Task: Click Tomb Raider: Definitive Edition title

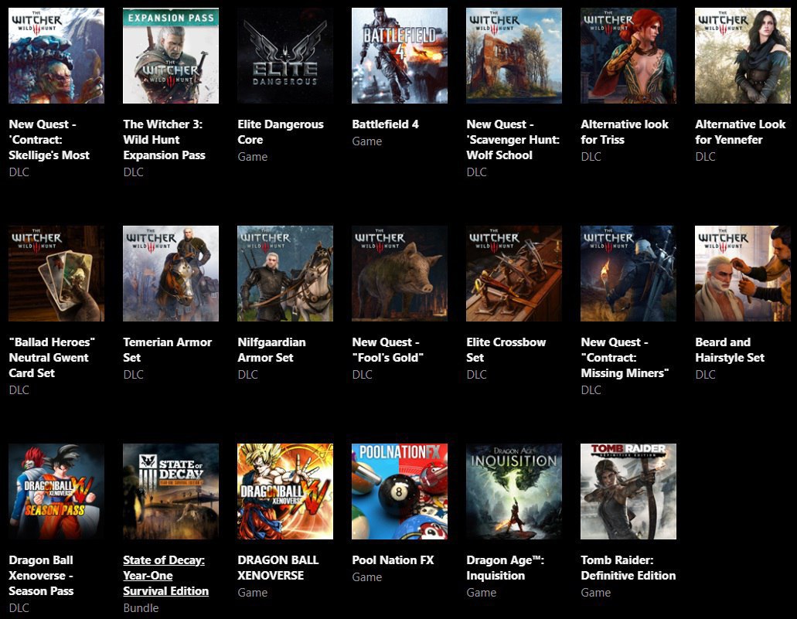Action: [628, 568]
